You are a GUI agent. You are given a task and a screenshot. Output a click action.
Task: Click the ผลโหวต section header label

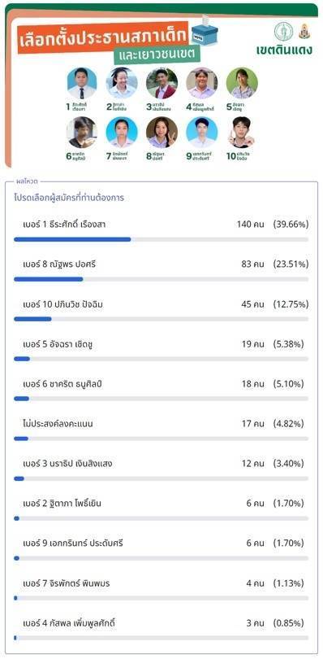(x=28, y=181)
